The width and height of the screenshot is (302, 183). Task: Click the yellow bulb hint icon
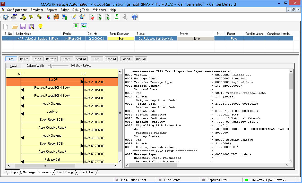pos(40,26)
